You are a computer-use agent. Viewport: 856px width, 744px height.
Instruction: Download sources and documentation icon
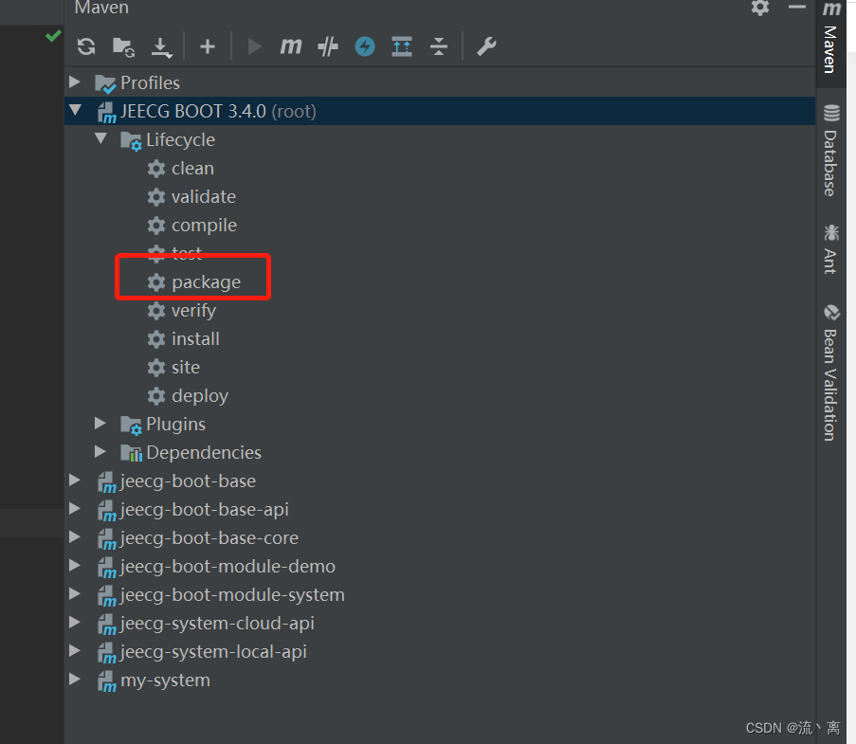(x=161, y=47)
